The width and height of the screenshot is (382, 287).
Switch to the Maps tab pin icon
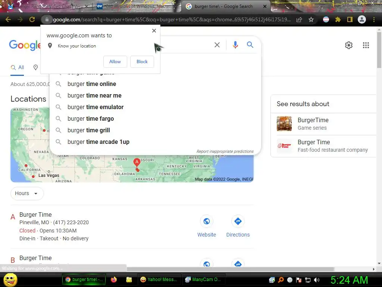[35, 68]
